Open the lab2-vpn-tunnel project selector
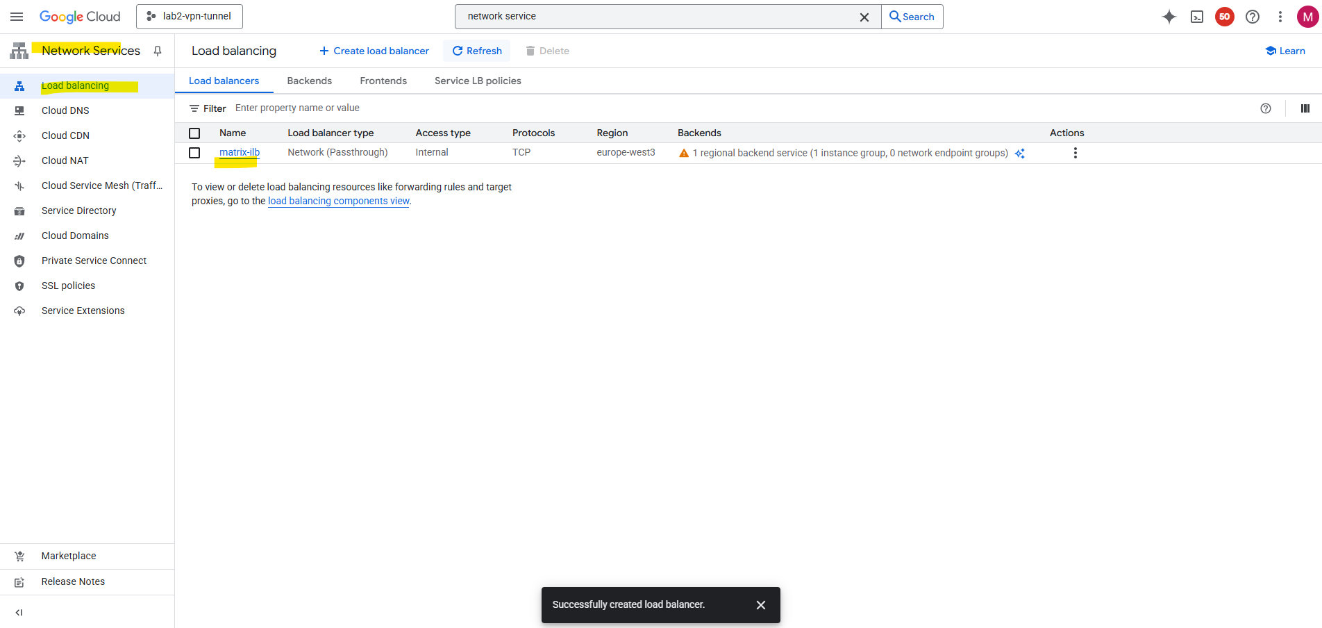 tap(190, 17)
